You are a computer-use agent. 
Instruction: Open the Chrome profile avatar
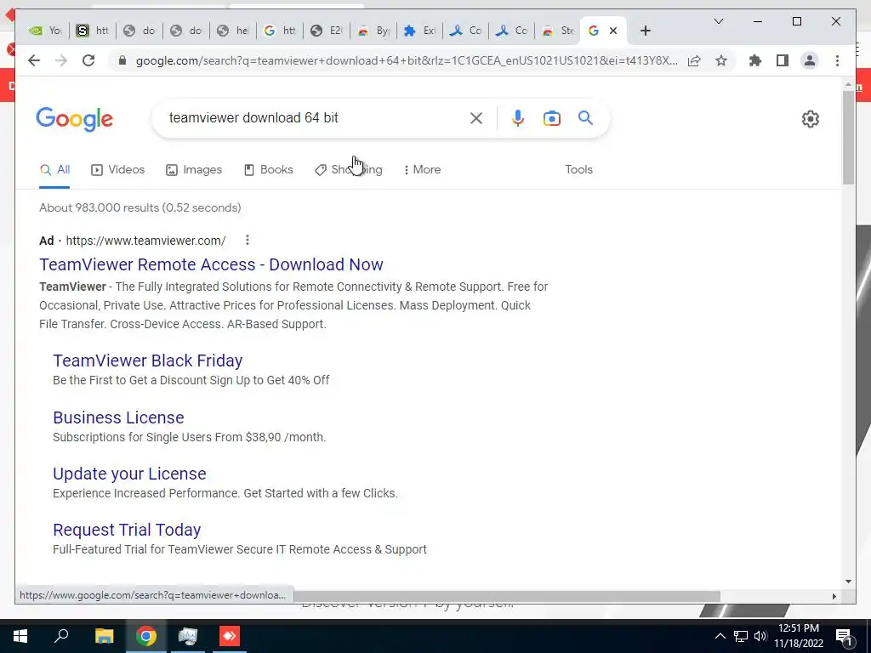(x=810, y=60)
